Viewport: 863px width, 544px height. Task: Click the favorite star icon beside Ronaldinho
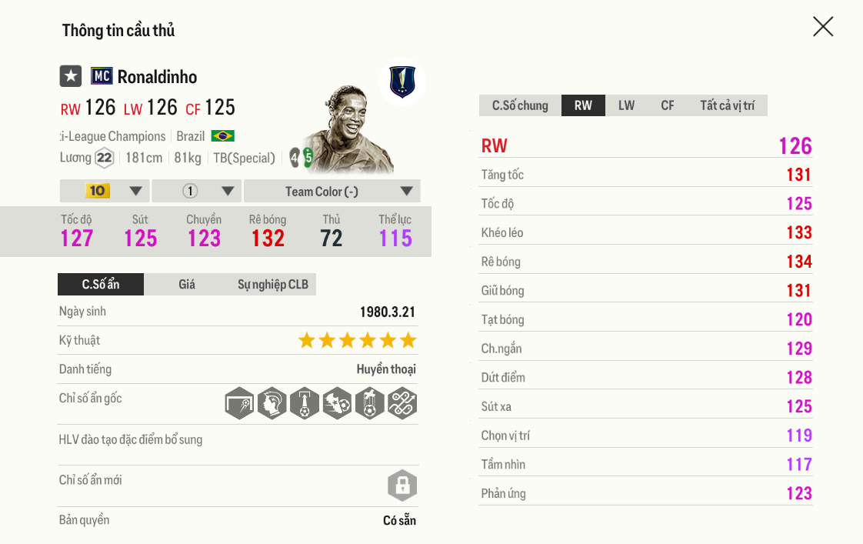70,75
